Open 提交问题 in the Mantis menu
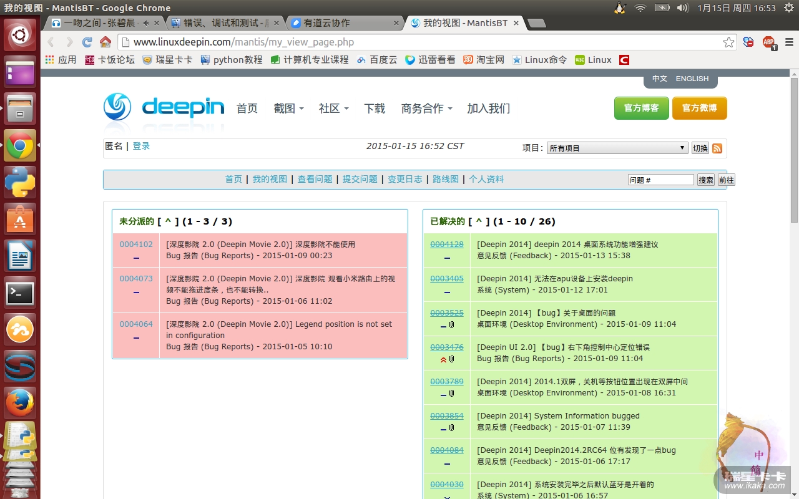799x499 pixels. (360, 179)
